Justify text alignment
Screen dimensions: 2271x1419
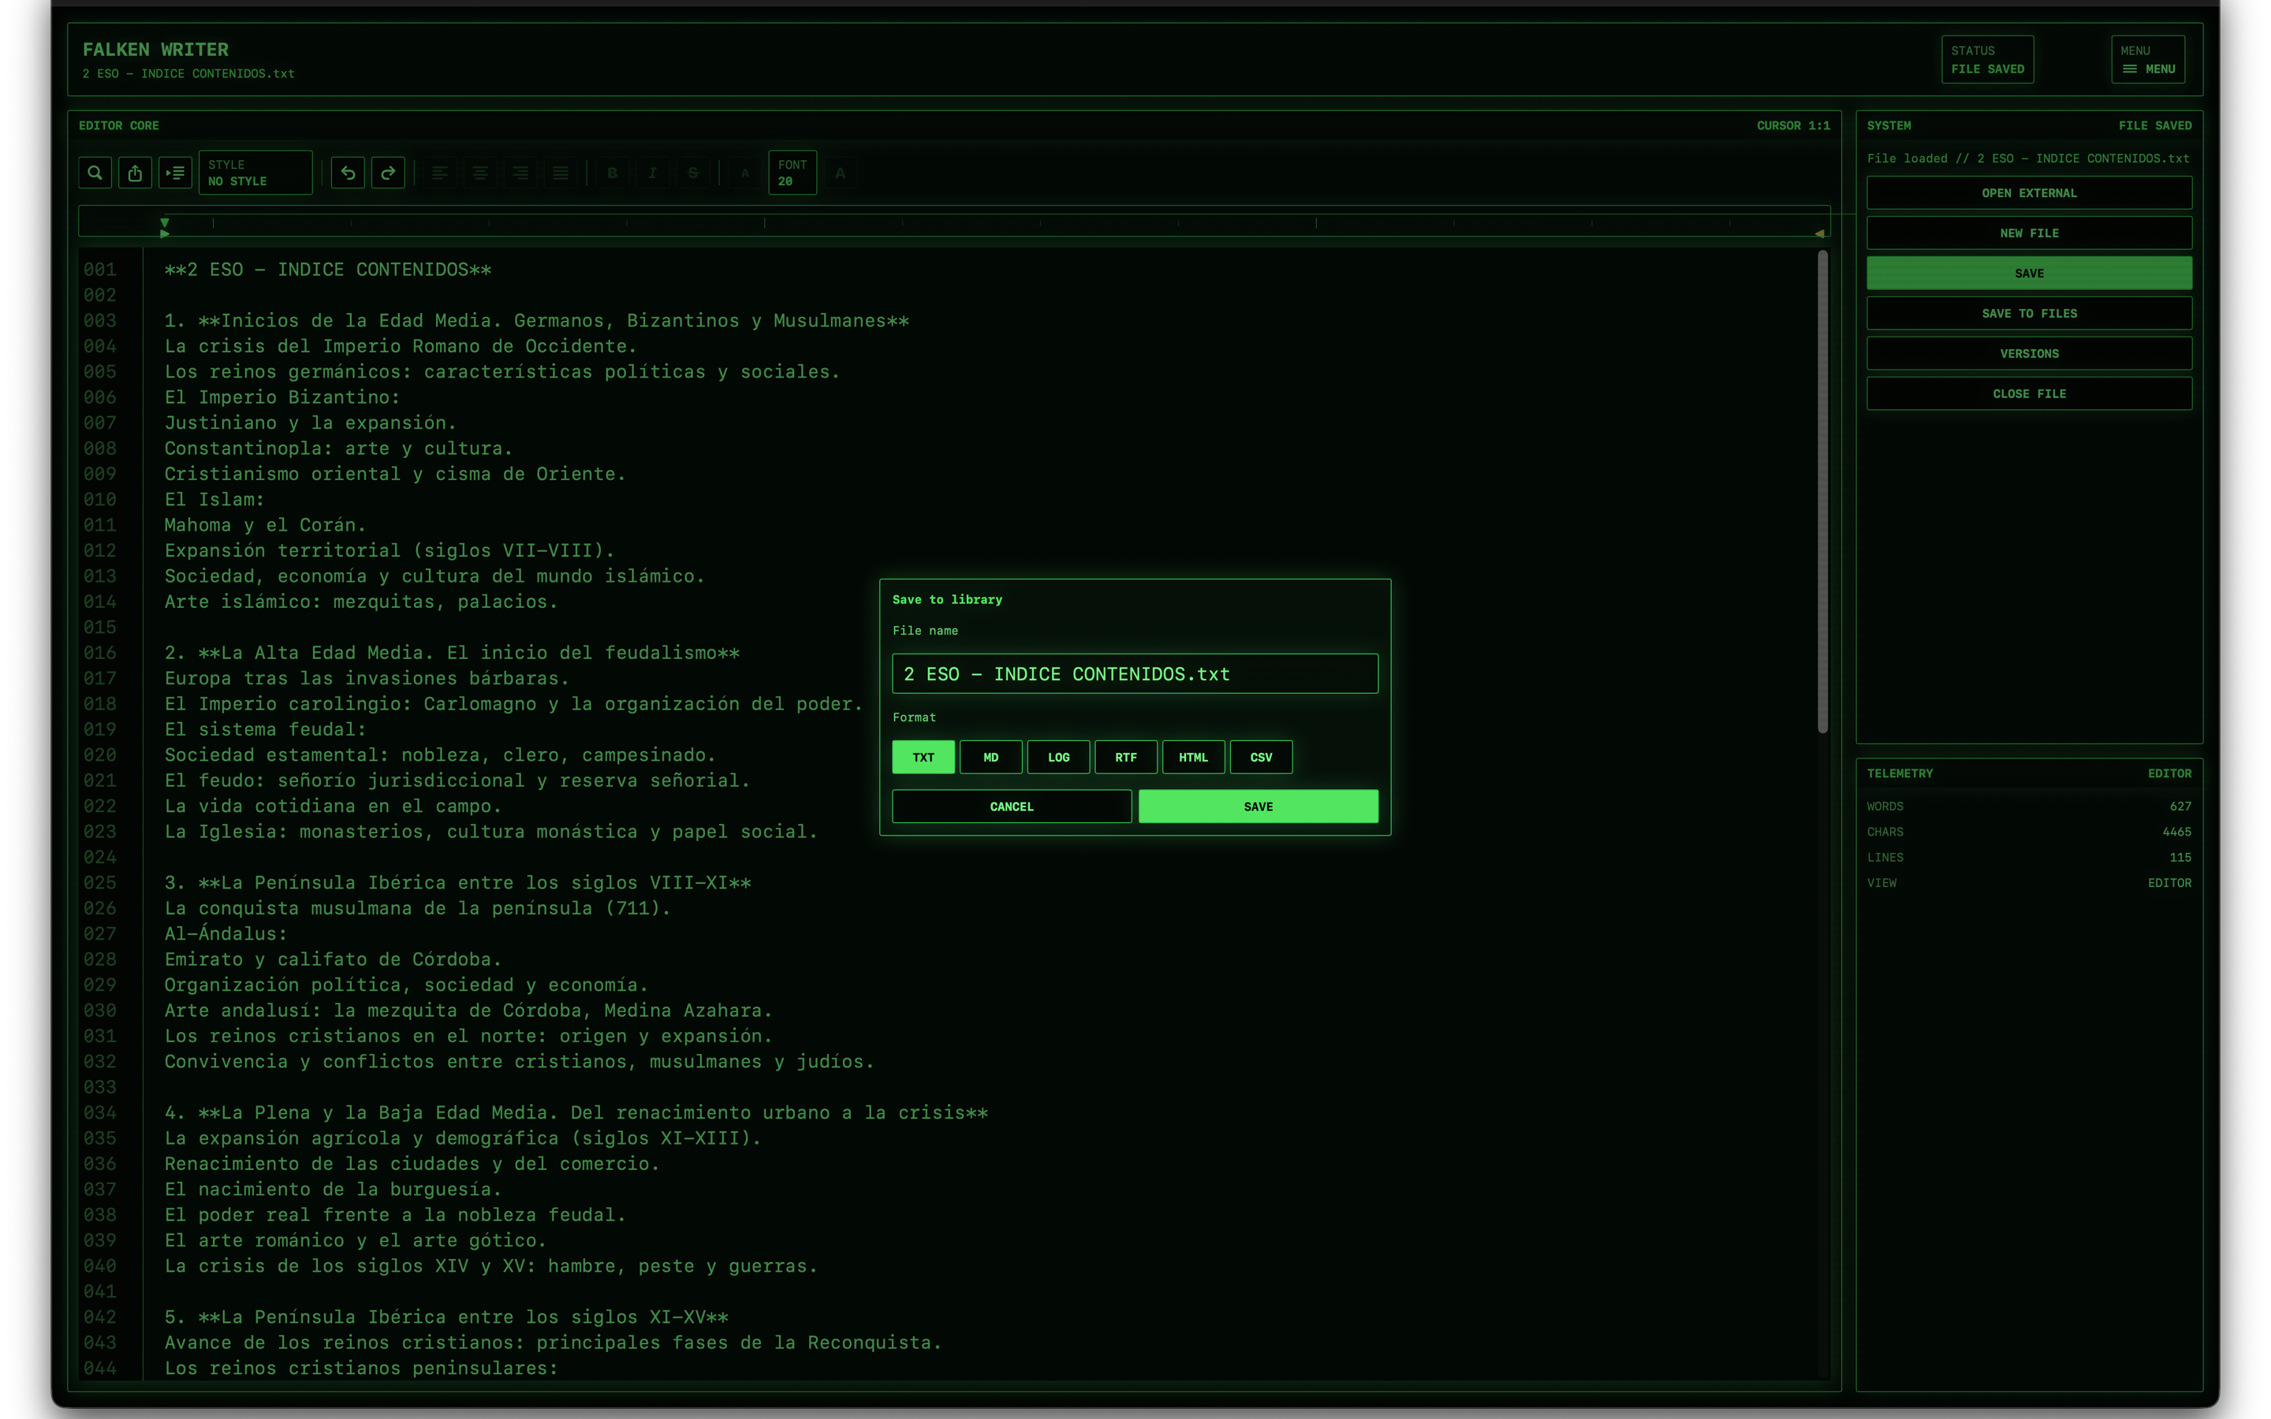[561, 173]
